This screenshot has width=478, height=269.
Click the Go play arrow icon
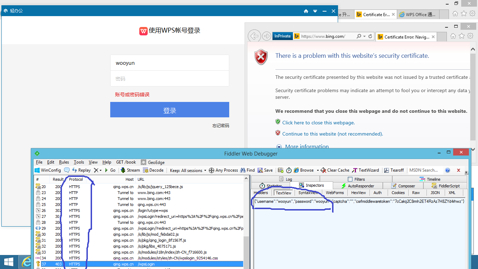click(106, 170)
